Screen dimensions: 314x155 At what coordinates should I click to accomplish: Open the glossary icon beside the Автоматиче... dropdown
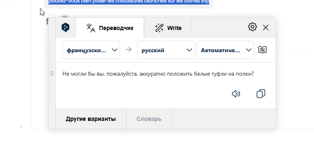pyautogui.click(x=262, y=50)
